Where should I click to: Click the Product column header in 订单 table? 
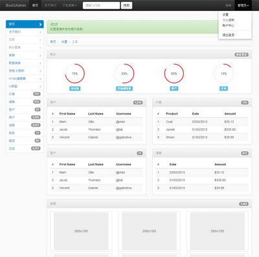click(172, 114)
